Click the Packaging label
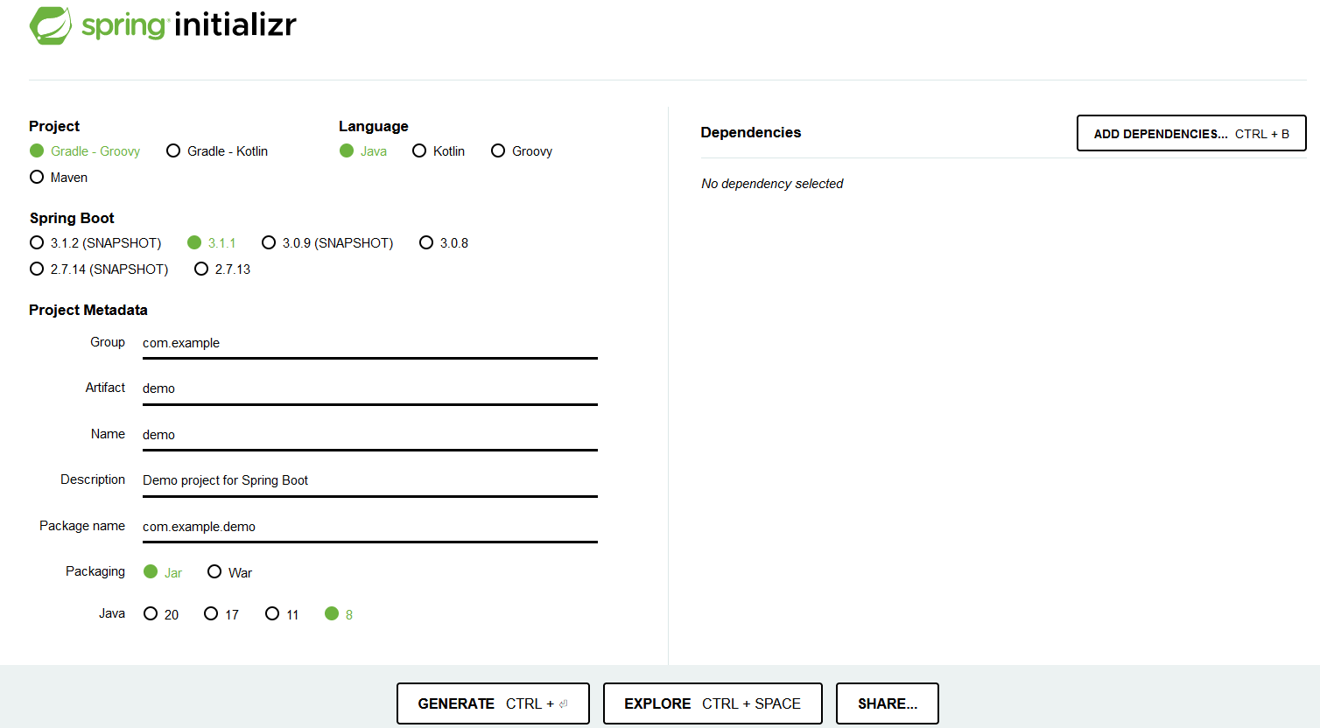1320x728 pixels. point(95,571)
